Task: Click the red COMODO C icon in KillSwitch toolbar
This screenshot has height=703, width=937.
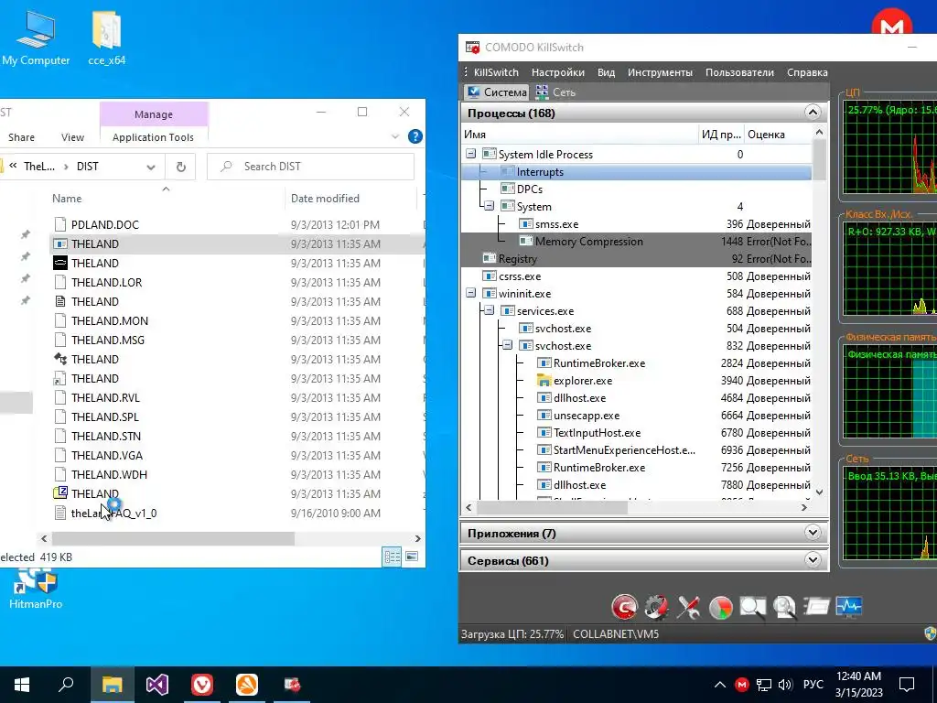Action: pyautogui.click(x=624, y=608)
